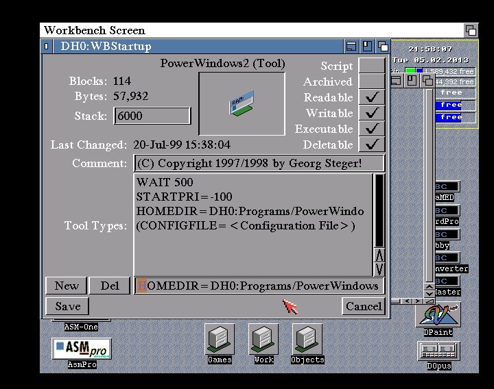Launch the DOpus icon
The image size is (494, 389).
[438, 351]
